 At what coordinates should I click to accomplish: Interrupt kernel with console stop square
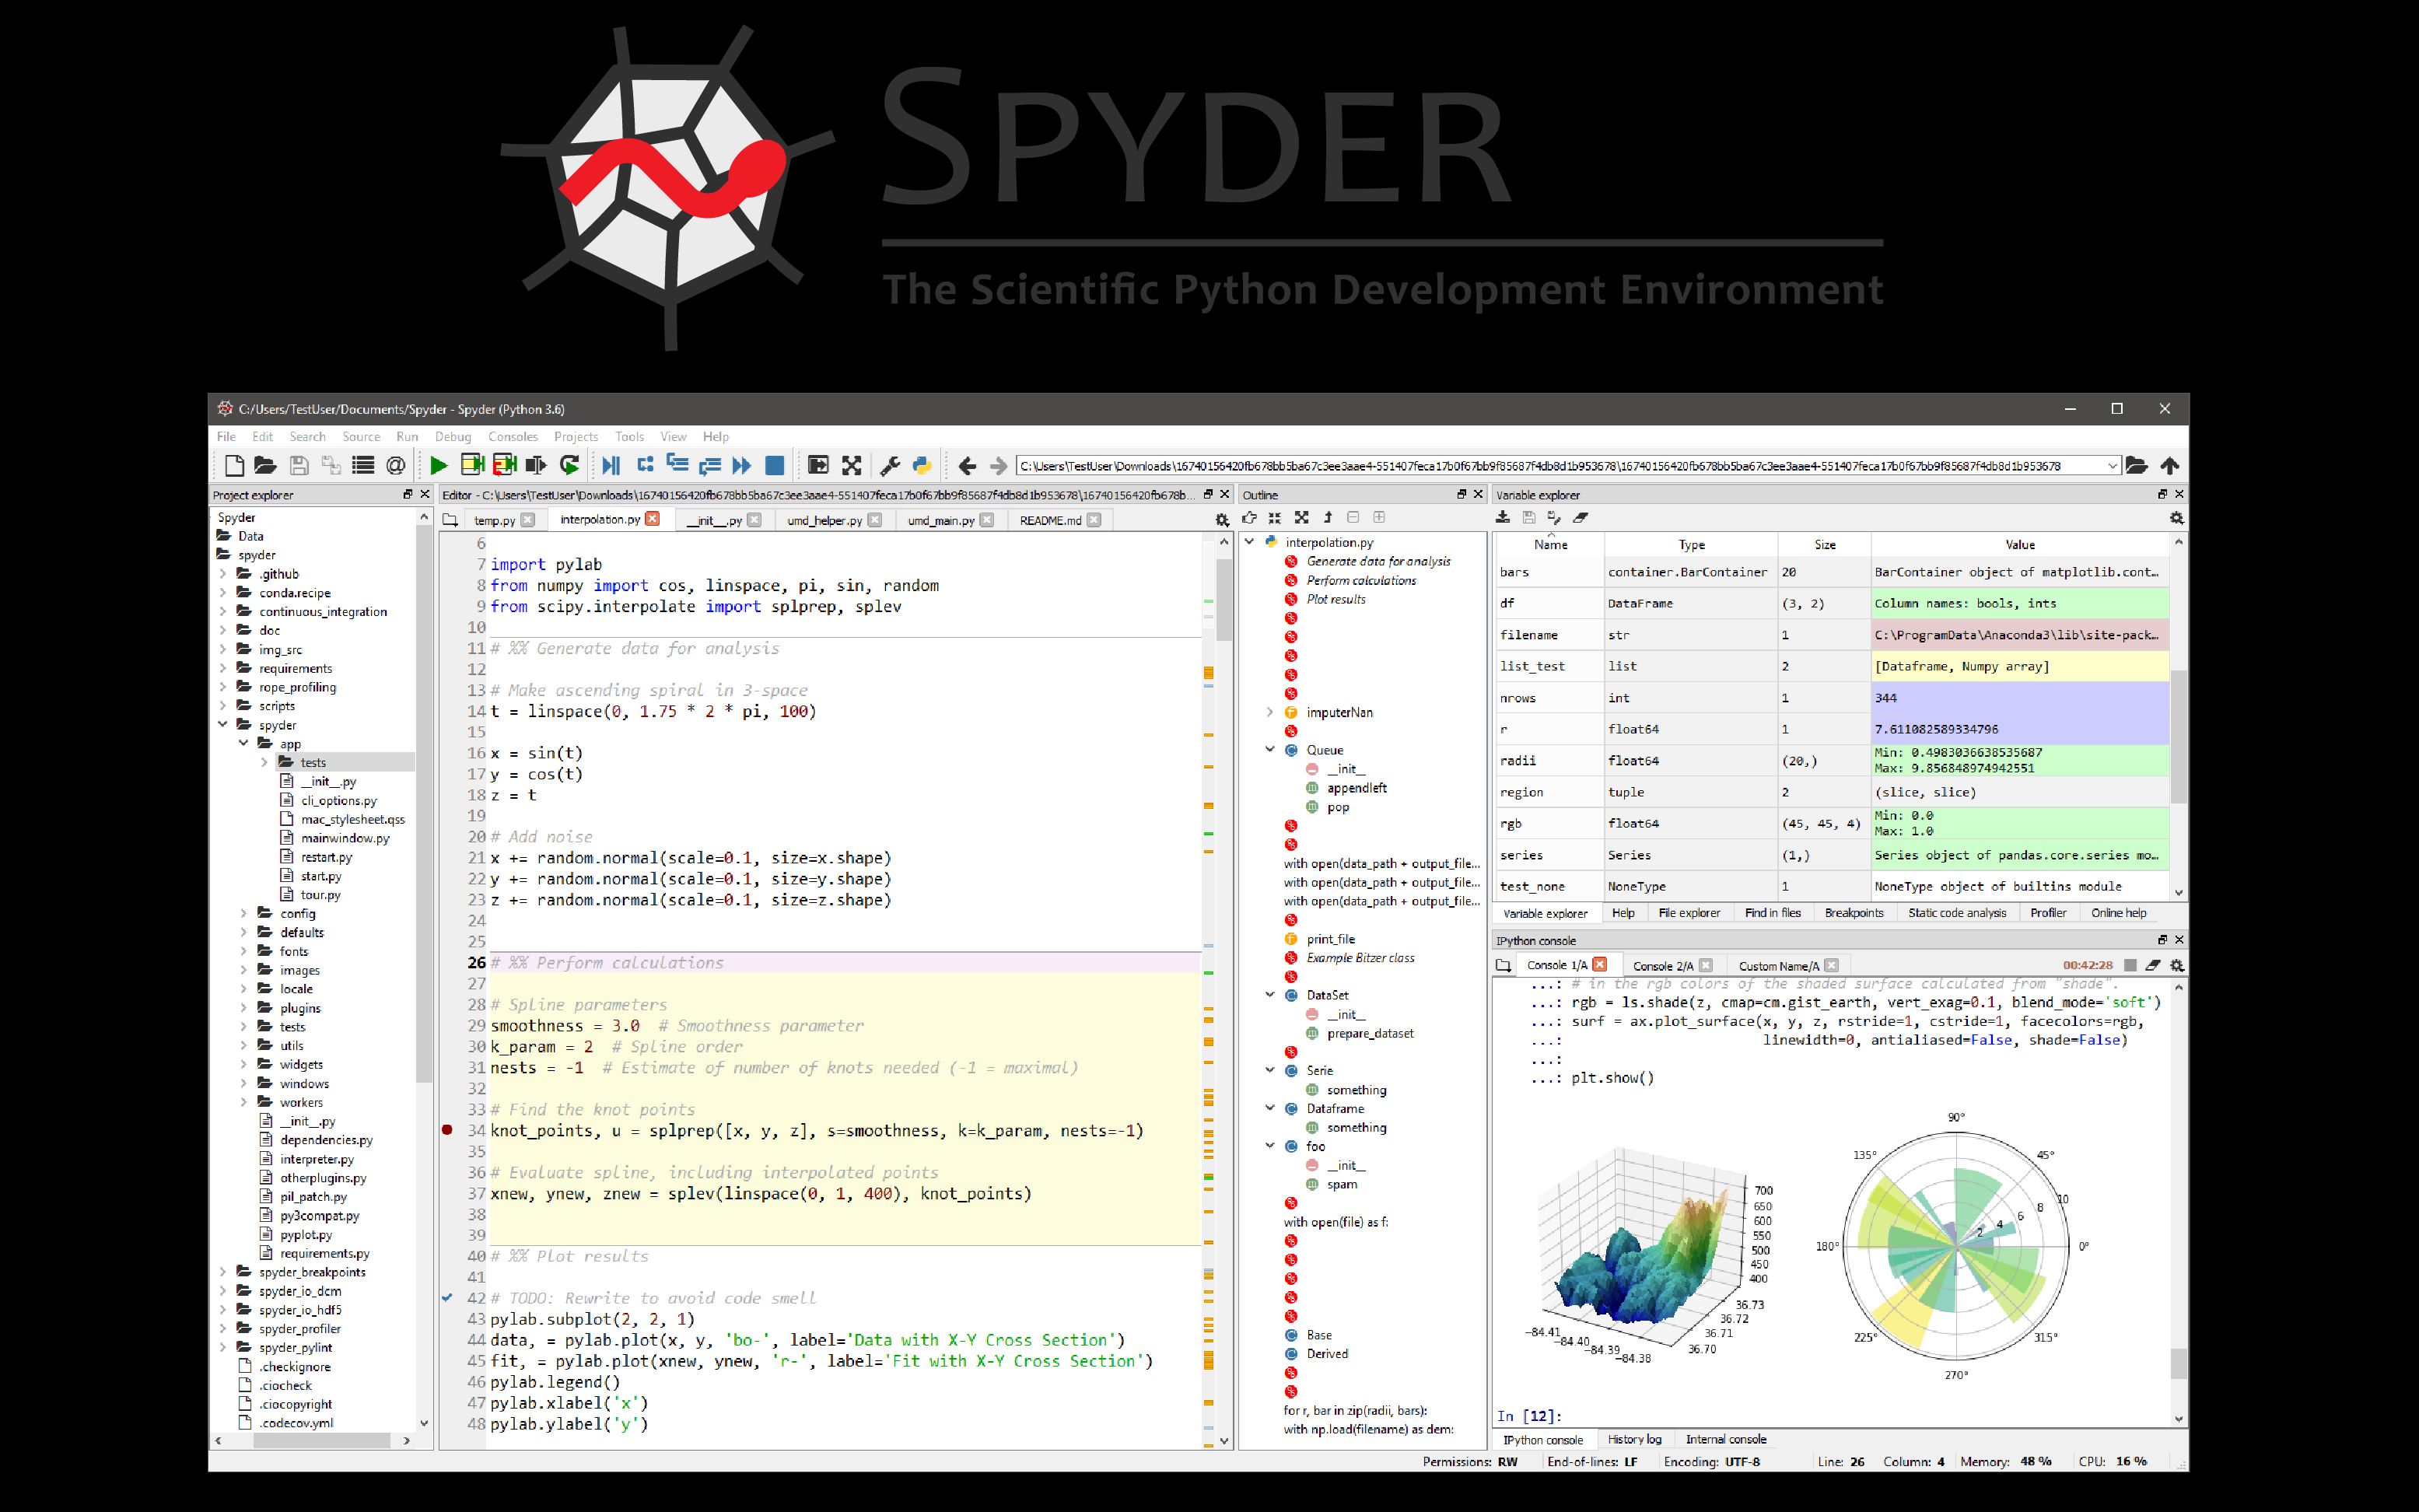point(2130,965)
